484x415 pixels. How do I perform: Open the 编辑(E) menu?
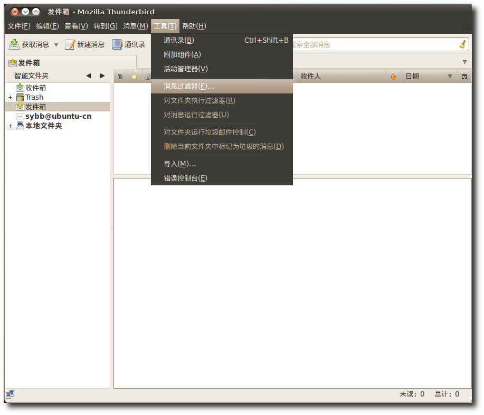[x=47, y=26]
